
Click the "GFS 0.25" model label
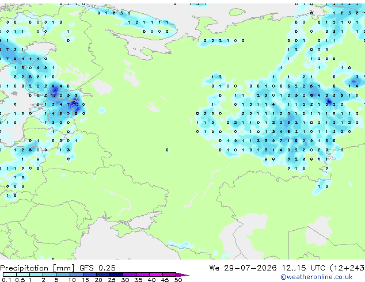click(x=97, y=268)
